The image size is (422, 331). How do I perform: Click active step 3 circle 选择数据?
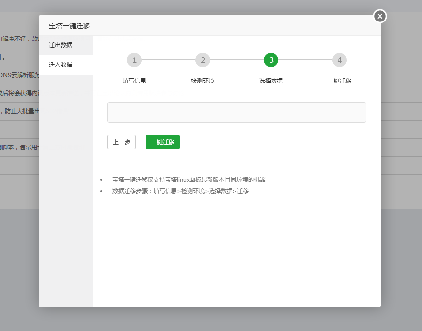[x=271, y=60]
